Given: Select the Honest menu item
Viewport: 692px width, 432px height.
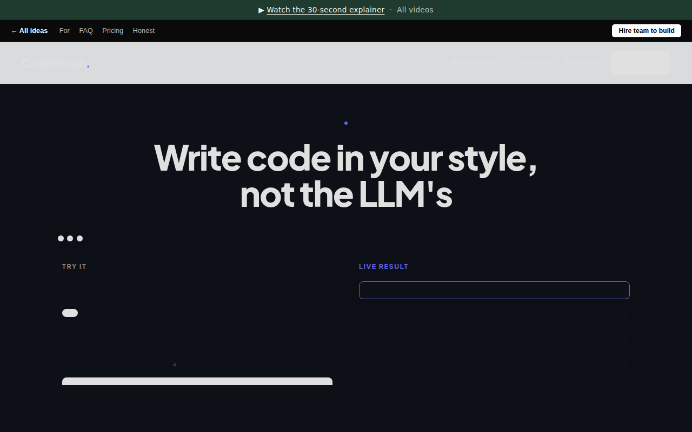Looking at the screenshot, I should click(x=144, y=31).
